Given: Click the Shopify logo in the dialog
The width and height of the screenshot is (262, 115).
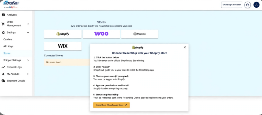Looking at the screenshot, I should pos(138,47).
